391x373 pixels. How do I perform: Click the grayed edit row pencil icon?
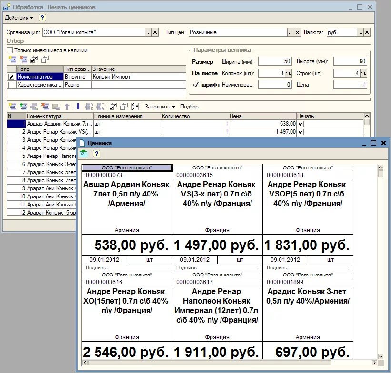coord(34,107)
